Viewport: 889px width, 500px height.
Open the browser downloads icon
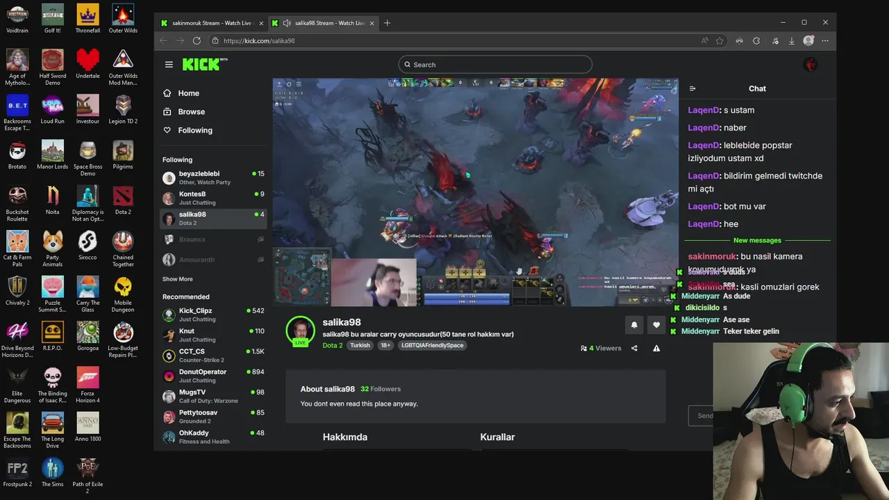click(x=791, y=41)
